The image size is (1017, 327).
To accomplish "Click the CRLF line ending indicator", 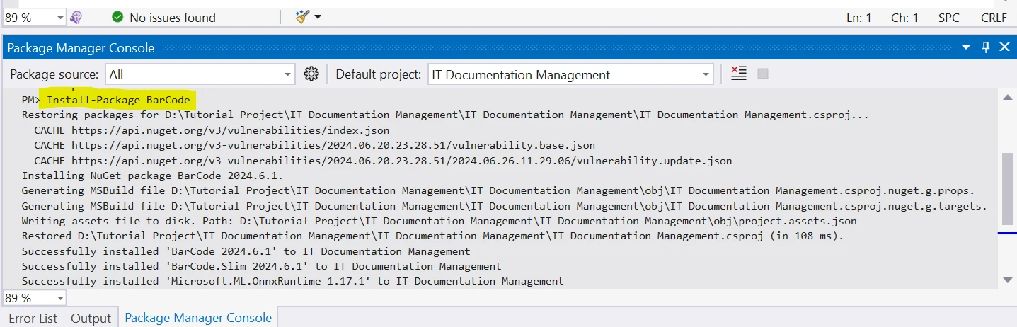I will click(994, 18).
